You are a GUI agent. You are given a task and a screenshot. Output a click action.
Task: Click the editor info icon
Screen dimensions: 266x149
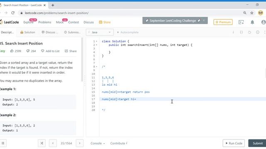(233, 32)
